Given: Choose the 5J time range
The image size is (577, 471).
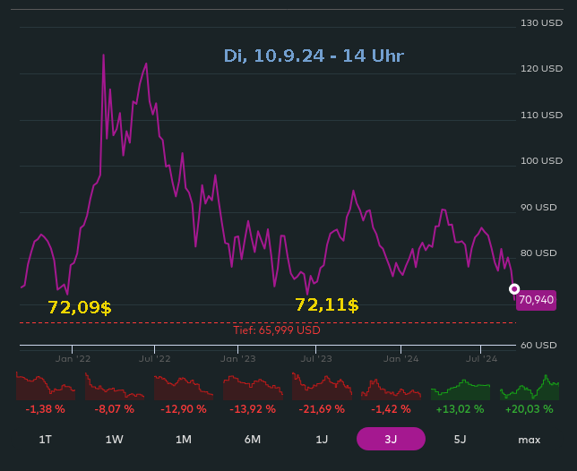Looking at the screenshot, I should [x=460, y=440].
